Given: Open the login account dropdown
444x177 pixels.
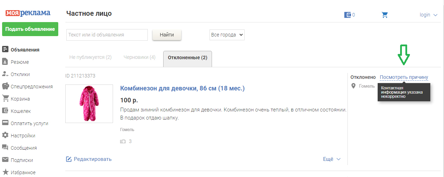Looking at the screenshot, I should point(428,15).
